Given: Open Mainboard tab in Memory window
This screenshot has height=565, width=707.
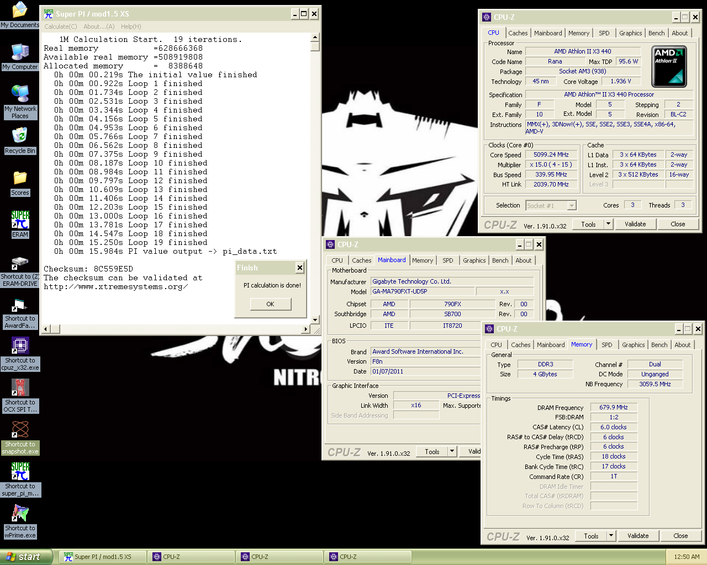Looking at the screenshot, I should [551, 345].
